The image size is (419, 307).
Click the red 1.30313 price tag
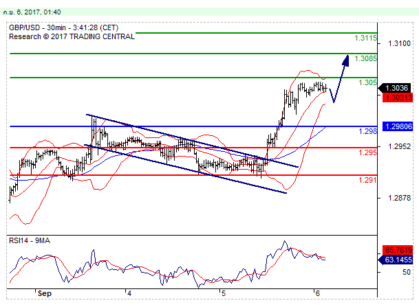(398, 98)
